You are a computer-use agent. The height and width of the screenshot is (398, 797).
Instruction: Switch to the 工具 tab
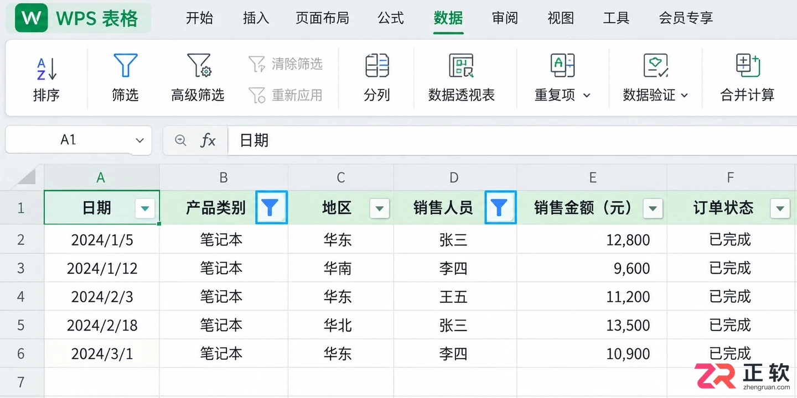click(x=617, y=18)
